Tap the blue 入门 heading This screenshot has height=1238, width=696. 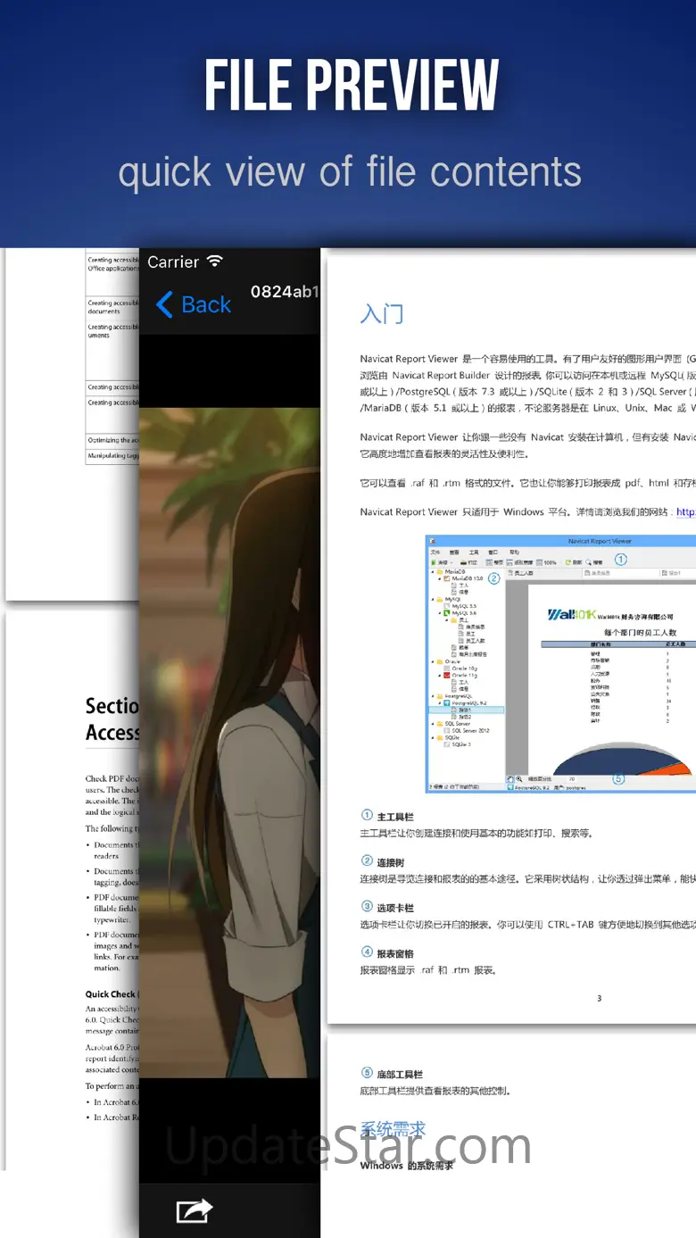[x=382, y=314]
